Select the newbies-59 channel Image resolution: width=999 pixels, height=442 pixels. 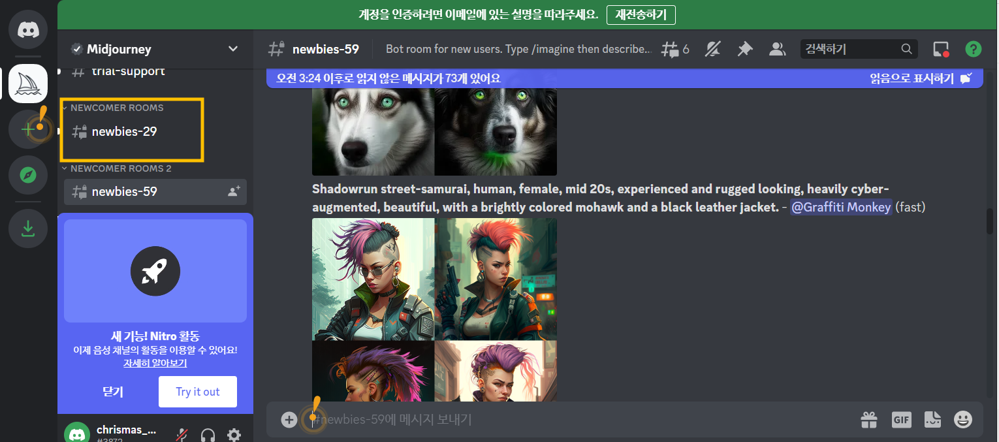(x=123, y=191)
